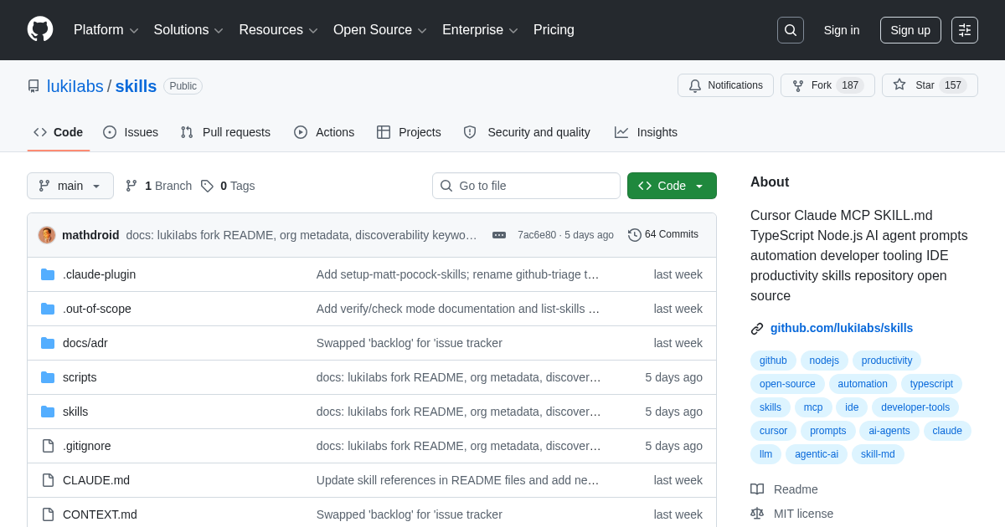Switch to the Issues tab
Image resolution: width=1005 pixels, height=527 pixels.
pyautogui.click(x=131, y=132)
